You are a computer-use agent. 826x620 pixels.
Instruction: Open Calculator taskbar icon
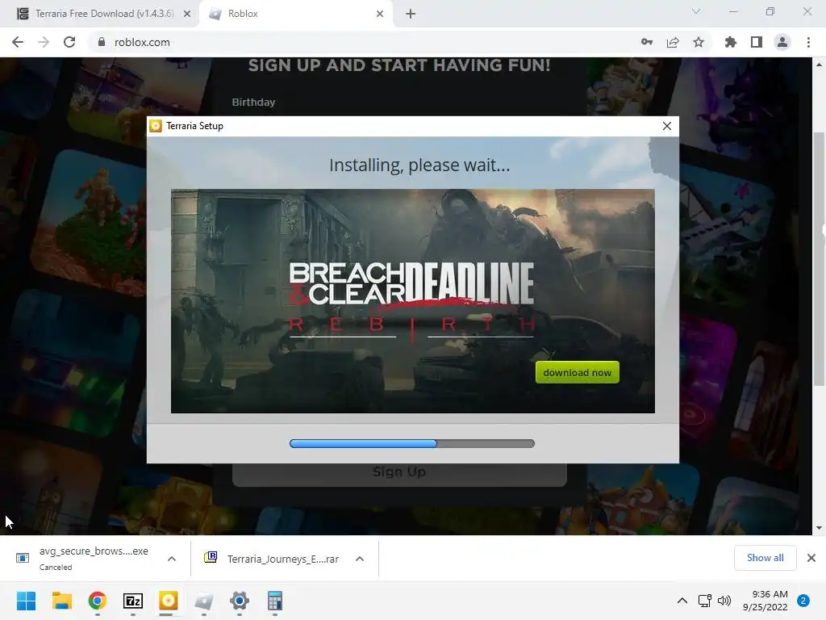pyautogui.click(x=275, y=601)
